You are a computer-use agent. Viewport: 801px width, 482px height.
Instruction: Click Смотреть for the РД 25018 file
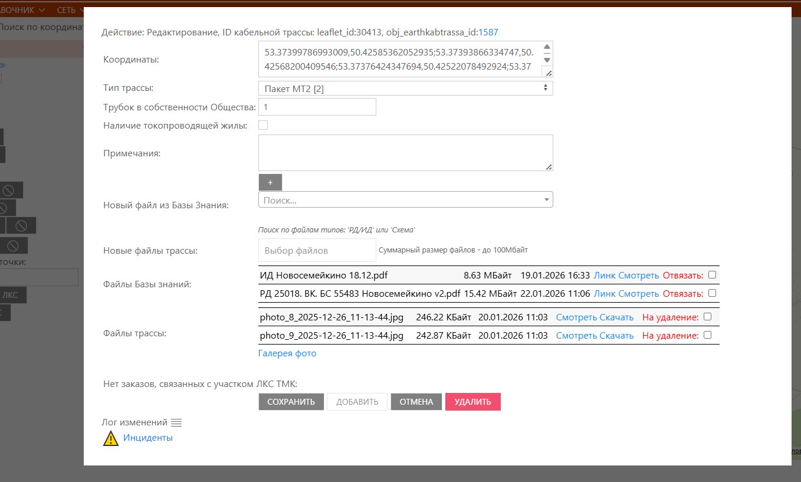tap(638, 293)
